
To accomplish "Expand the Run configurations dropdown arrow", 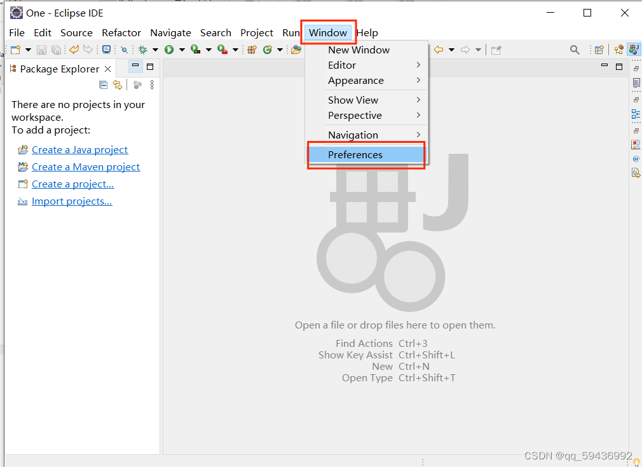I will pos(182,50).
